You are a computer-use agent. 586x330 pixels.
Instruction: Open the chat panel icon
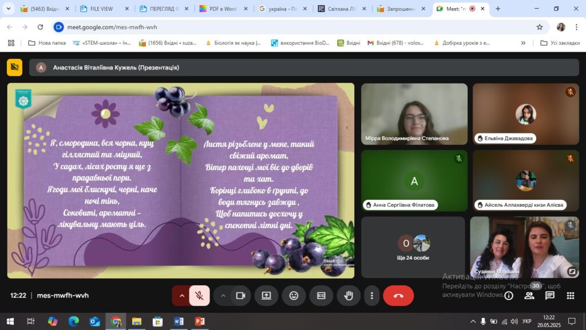pyautogui.click(x=549, y=296)
